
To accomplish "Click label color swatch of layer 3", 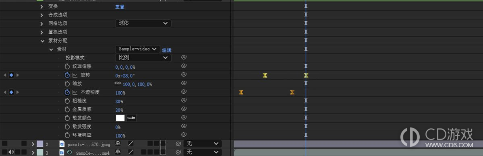I will (x=40, y=152).
